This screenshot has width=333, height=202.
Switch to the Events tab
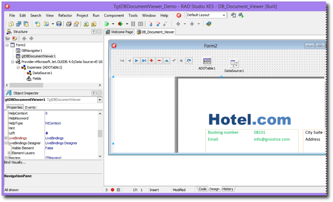pyautogui.click(x=30, y=107)
